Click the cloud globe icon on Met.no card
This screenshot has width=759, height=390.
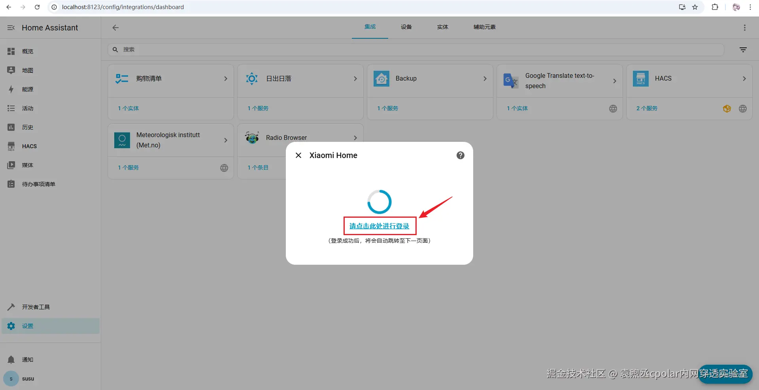click(x=224, y=168)
